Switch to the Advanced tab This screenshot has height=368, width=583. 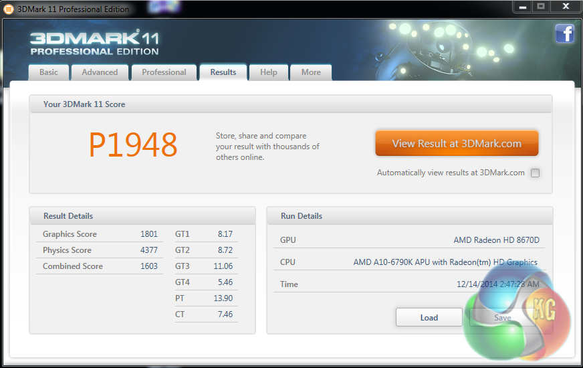coord(100,72)
